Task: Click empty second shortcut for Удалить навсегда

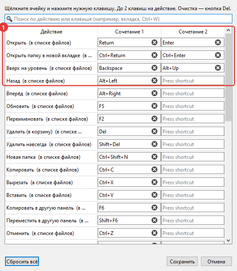Action: click(x=193, y=144)
